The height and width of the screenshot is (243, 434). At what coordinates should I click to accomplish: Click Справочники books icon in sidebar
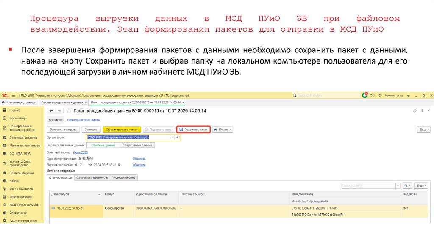coord(4,213)
